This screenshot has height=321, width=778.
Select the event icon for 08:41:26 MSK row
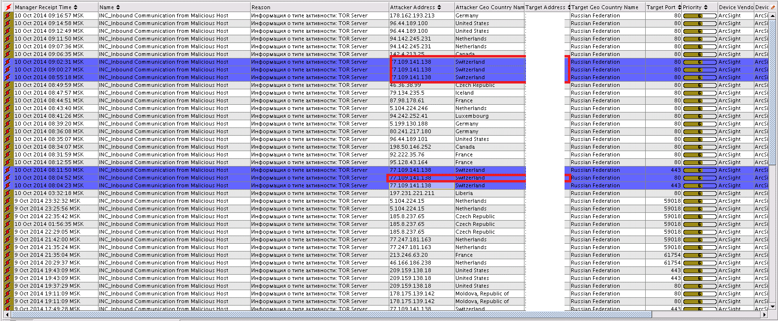(7, 116)
